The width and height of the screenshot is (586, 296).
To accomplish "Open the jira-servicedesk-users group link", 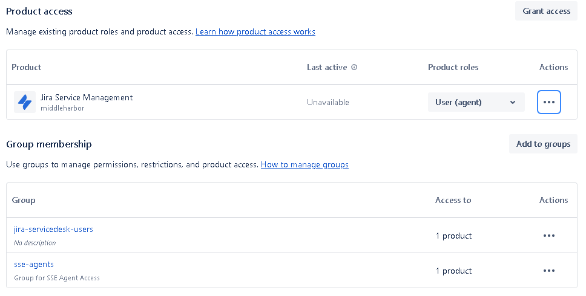I will [x=53, y=230].
